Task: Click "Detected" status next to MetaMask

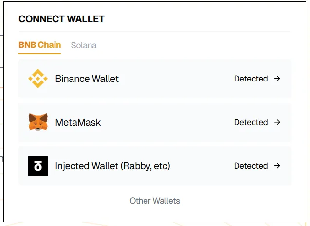Action: pos(251,122)
